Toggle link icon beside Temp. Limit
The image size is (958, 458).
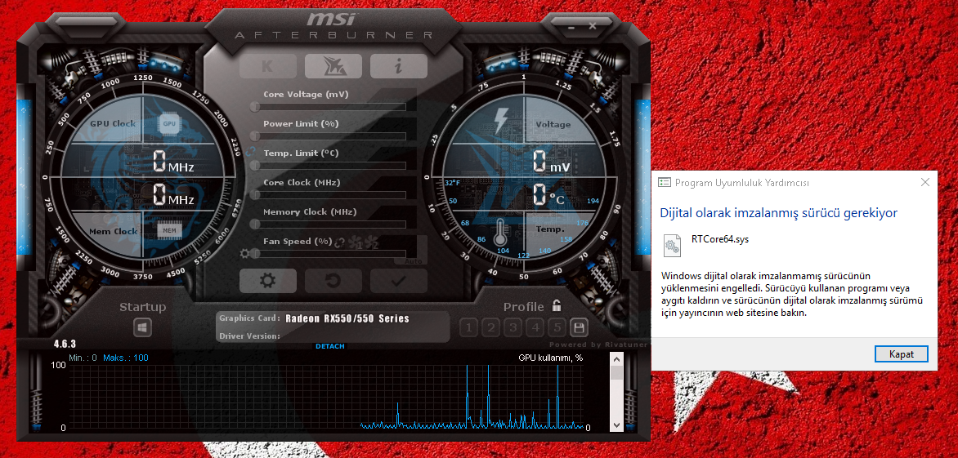point(250,152)
